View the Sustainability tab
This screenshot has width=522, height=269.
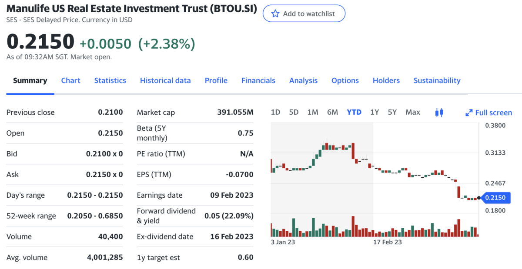437,80
